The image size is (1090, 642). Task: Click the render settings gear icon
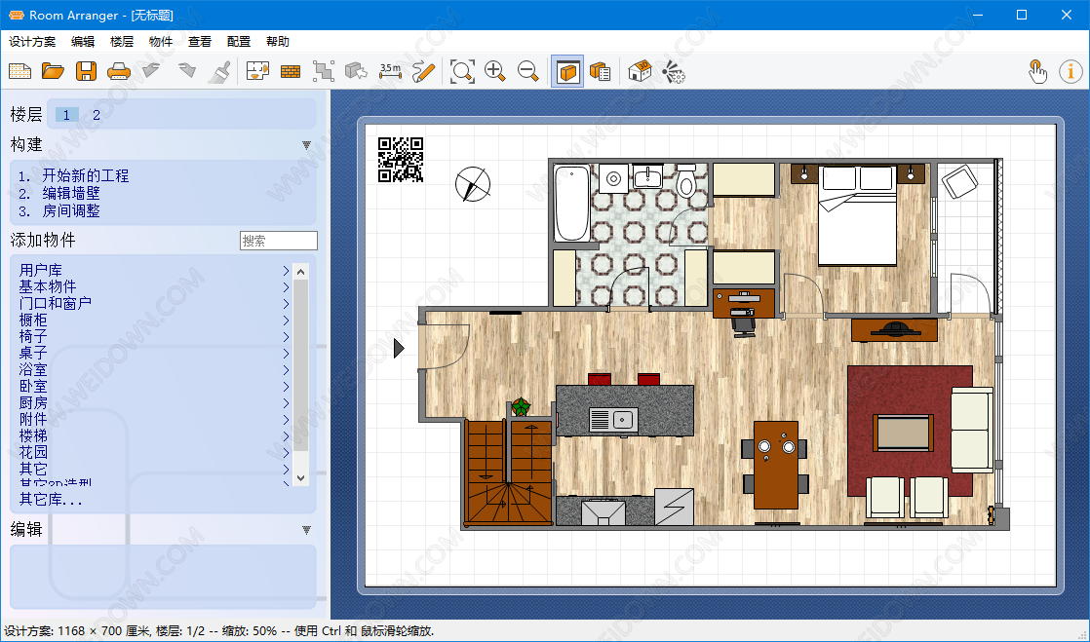(x=673, y=71)
